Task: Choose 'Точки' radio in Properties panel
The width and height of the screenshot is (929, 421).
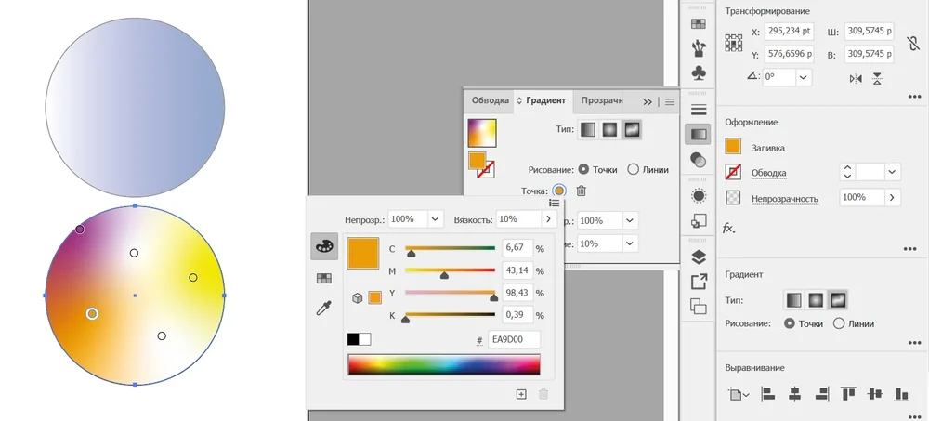Action: pyautogui.click(x=791, y=323)
